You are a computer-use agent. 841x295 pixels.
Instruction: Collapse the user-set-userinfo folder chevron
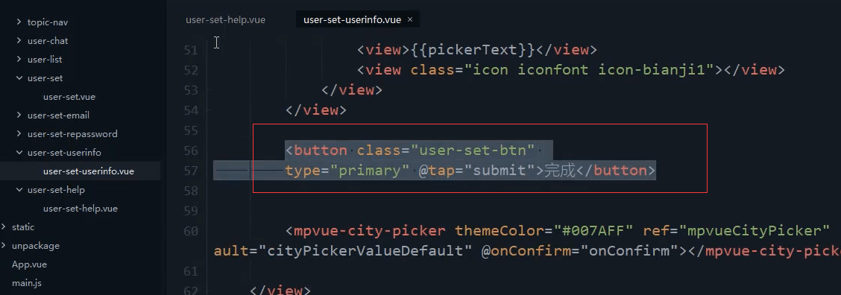(19, 153)
